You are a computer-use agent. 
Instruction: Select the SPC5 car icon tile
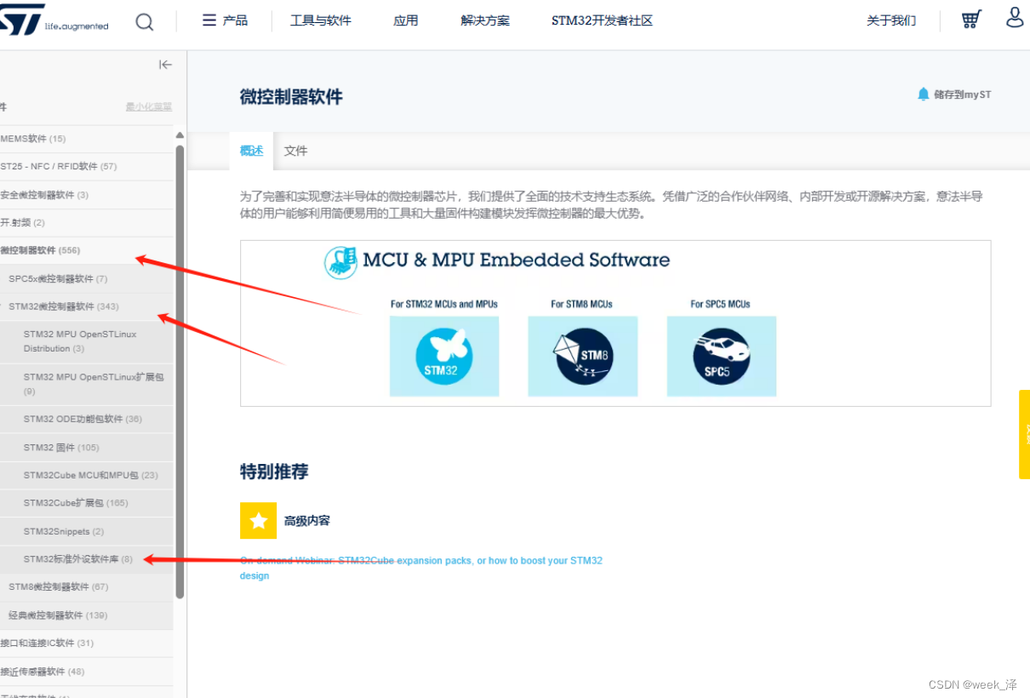[721, 357]
